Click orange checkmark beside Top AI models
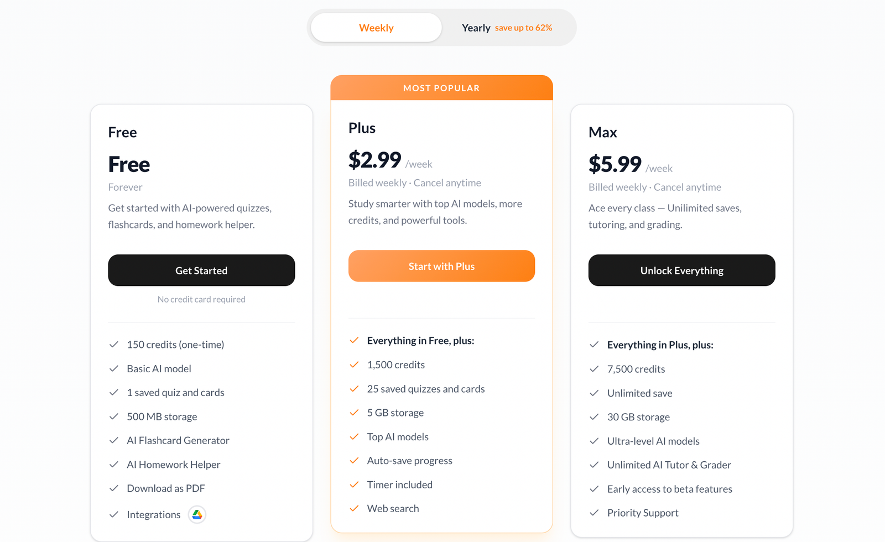885x542 pixels. point(354,436)
